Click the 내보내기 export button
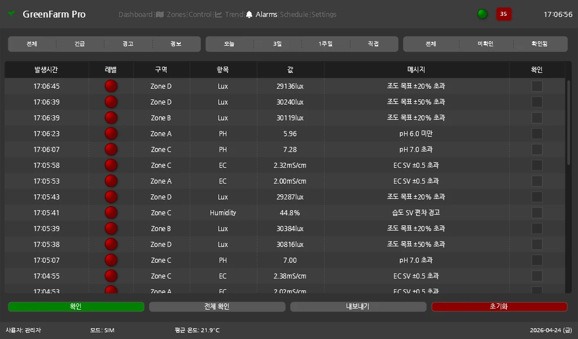Image resolution: width=578 pixels, height=339 pixels. (x=358, y=307)
